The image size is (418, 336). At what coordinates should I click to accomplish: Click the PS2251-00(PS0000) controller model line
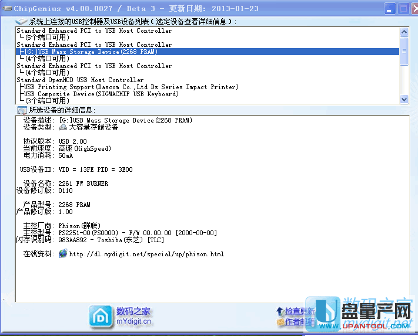point(138,233)
